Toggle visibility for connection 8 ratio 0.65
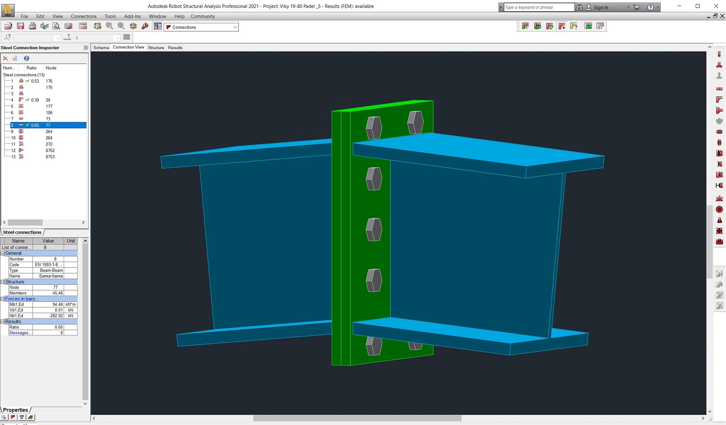The image size is (726, 425). [x=28, y=125]
